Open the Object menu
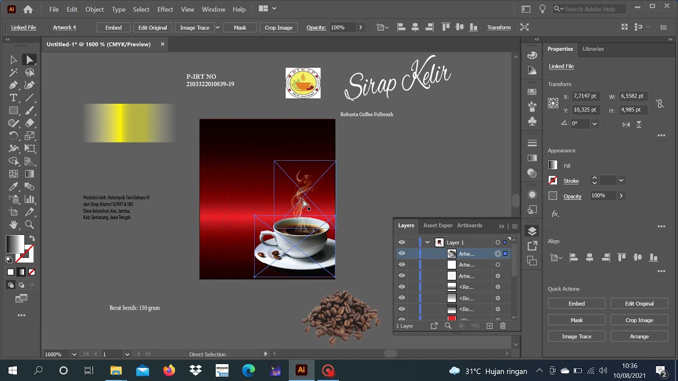The height and width of the screenshot is (381, 678). (x=95, y=10)
